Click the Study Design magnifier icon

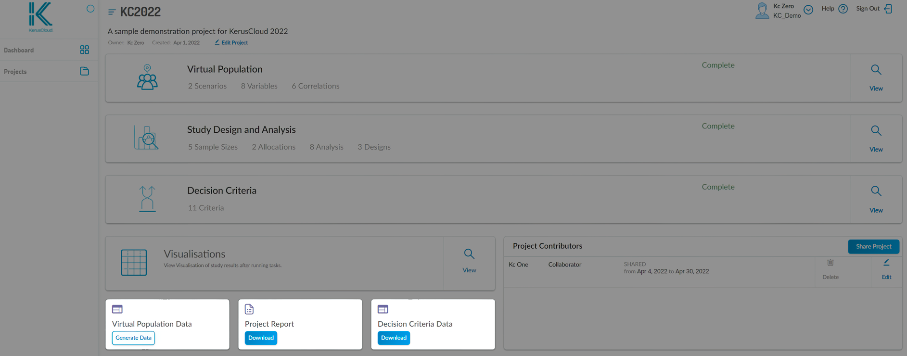click(x=876, y=130)
